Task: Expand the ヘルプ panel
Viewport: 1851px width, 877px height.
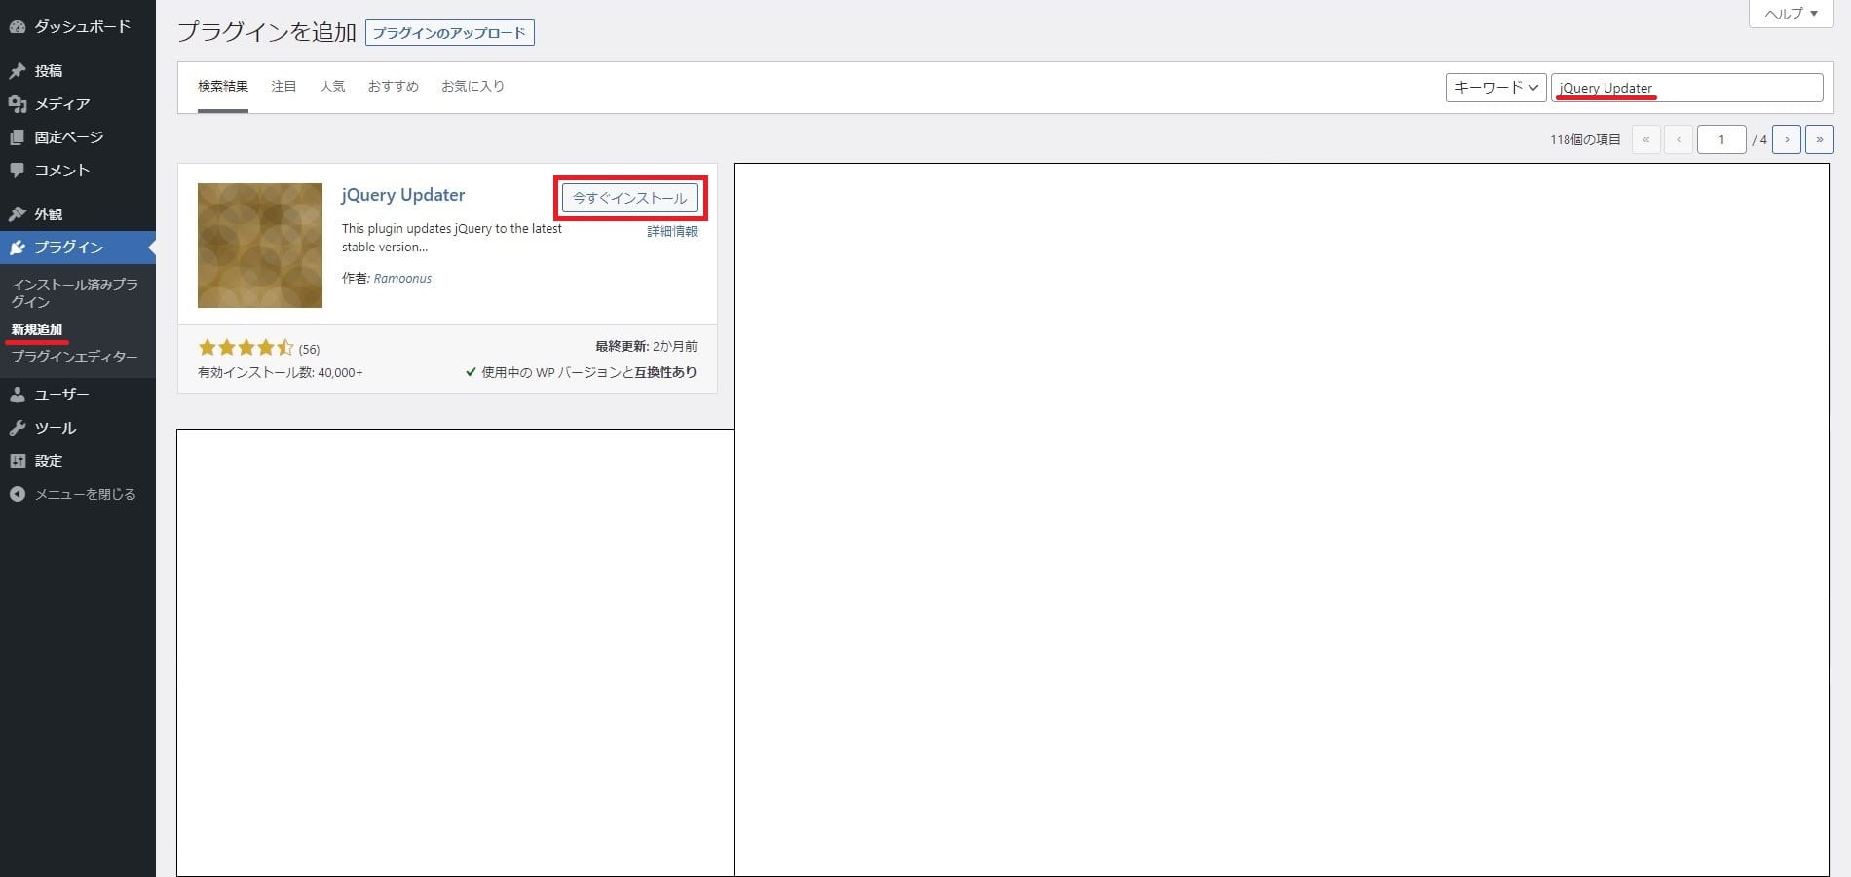Action: pyautogui.click(x=1789, y=14)
